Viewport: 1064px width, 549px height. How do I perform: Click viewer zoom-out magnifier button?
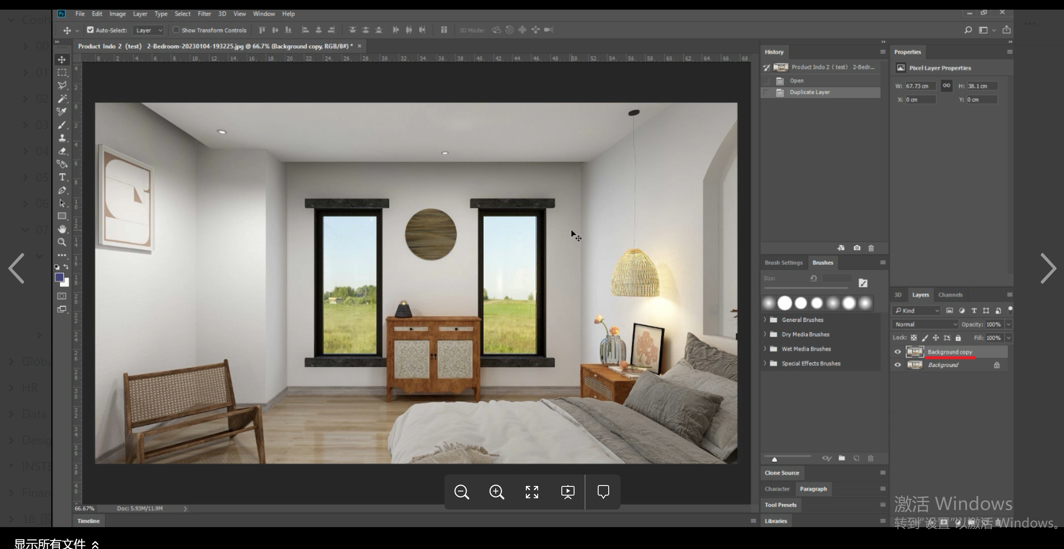click(461, 492)
